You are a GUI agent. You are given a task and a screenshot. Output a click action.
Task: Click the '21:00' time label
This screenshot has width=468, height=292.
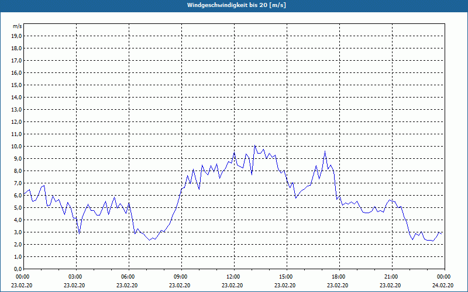click(x=392, y=277)
